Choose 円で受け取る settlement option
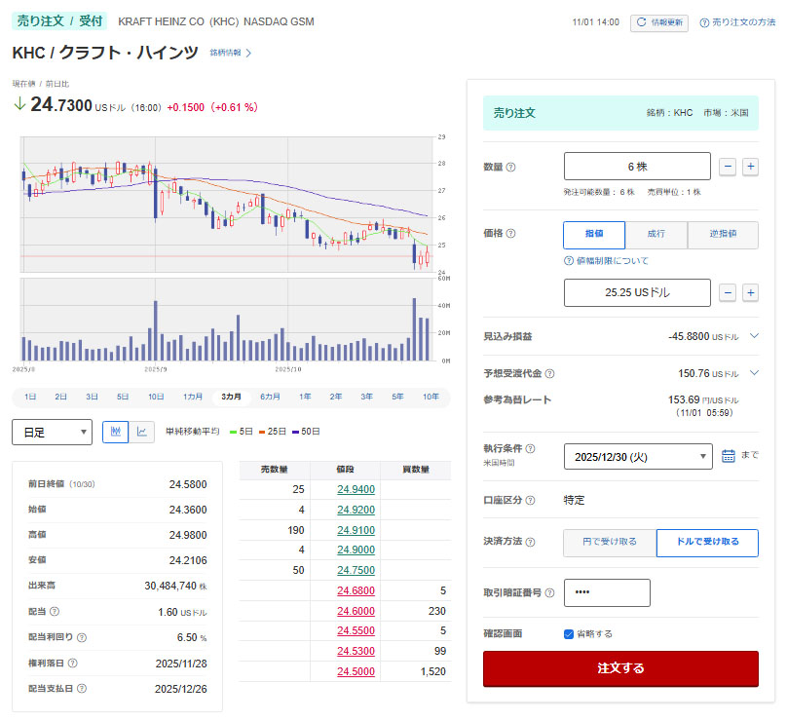The width and height of the screenshot is (787, 721). (610, 543)
